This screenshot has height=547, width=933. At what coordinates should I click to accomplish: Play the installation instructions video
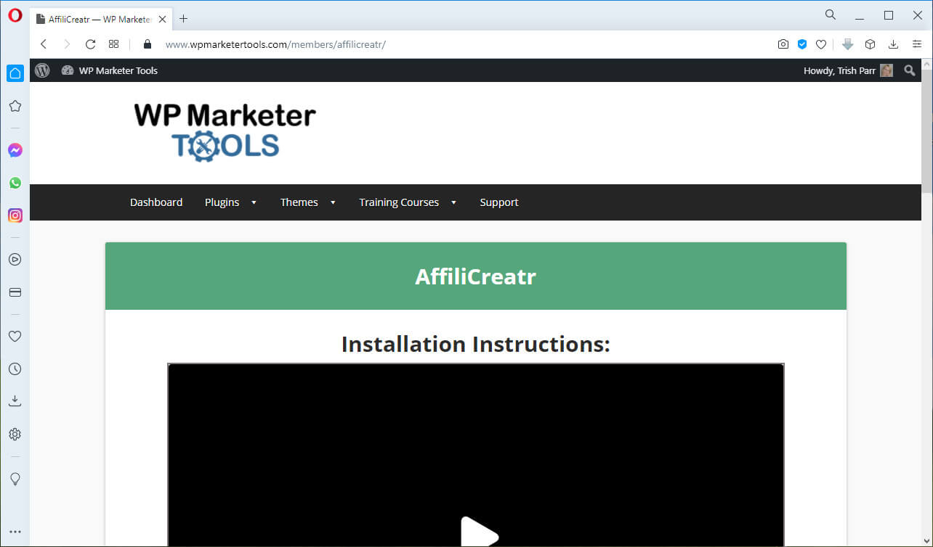(480, 533)
